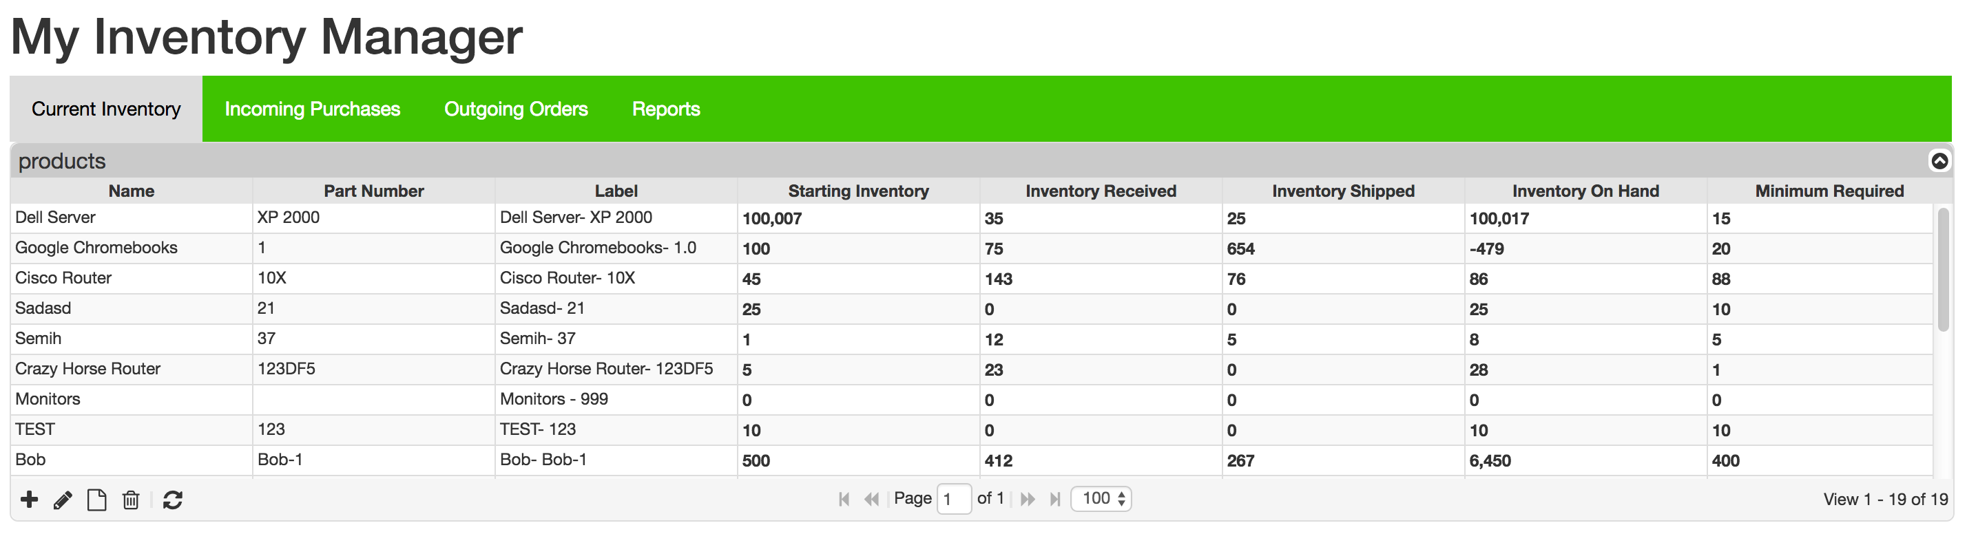Viewport: 1967px width, 534px height.
Task: Click the pencil edit row icon
Action: tap(63, 500)
